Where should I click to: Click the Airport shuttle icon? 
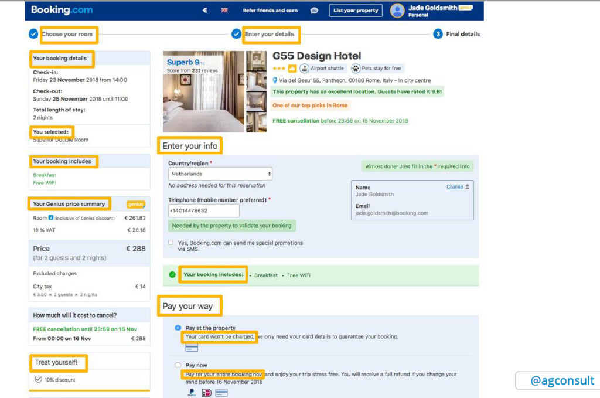click(x=305, y=69)
